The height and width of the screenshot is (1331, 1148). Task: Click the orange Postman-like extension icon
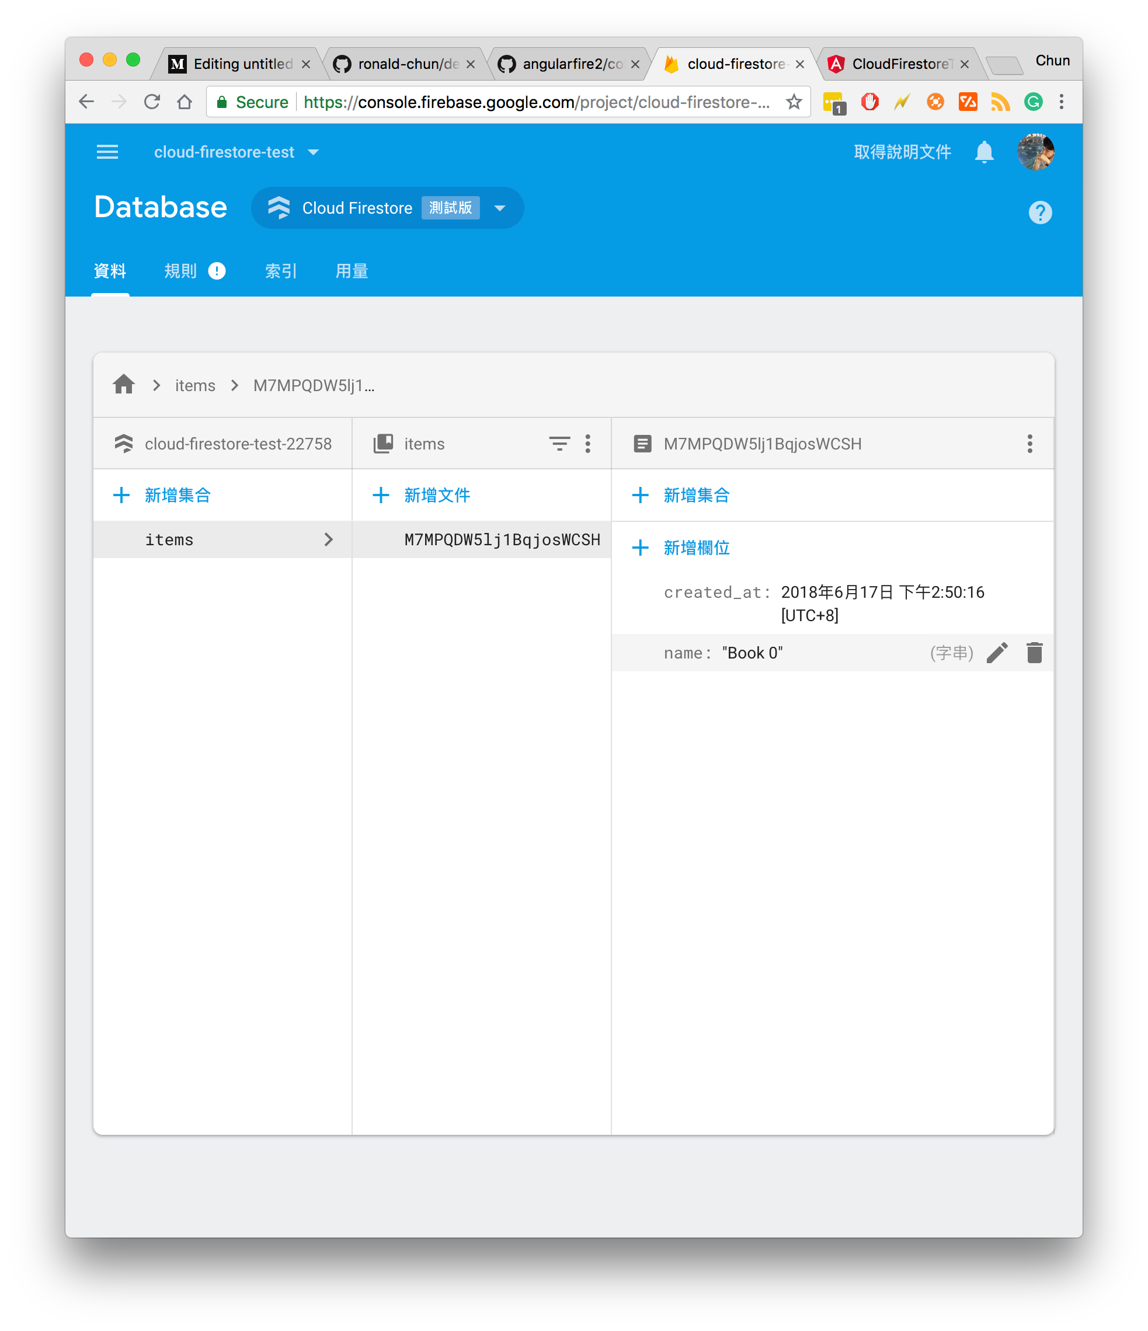pyautogui.click(x=935, y=102)
